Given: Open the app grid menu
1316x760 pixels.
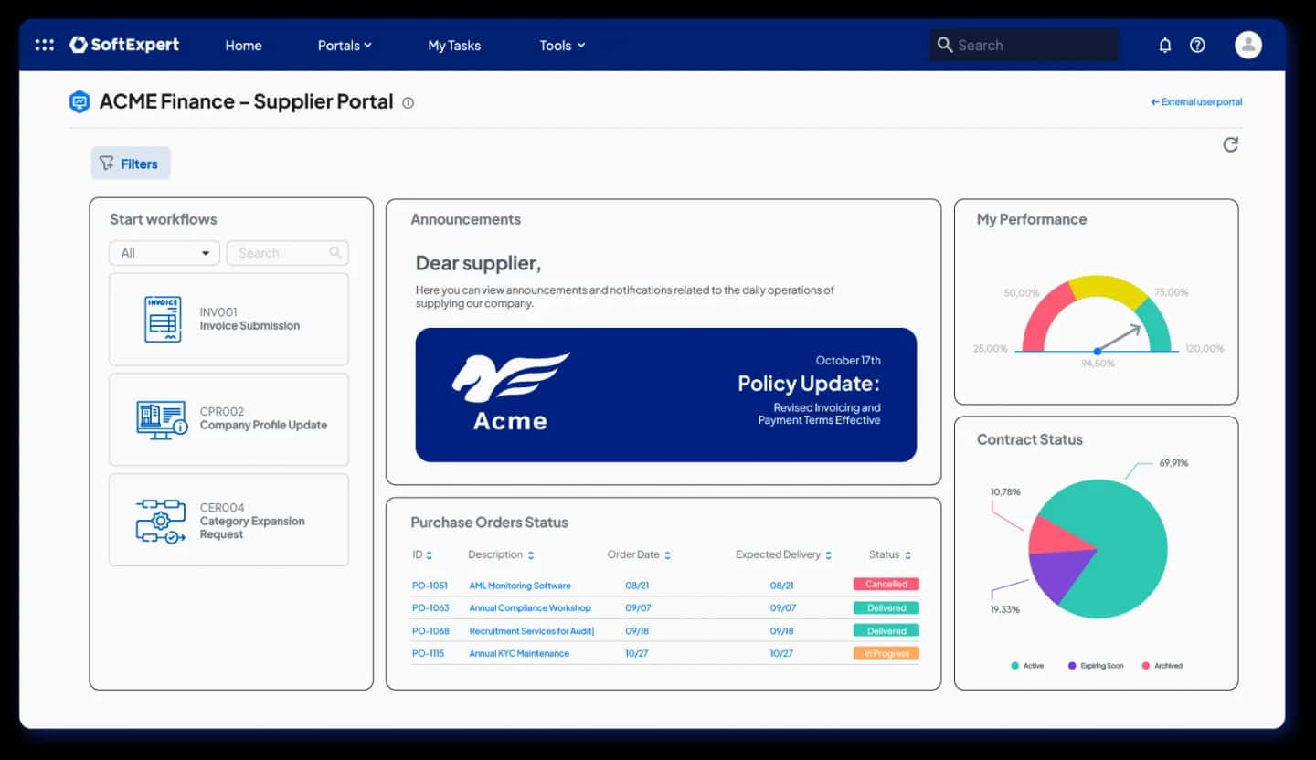Looking at the screenshot, I should pyautogui.click(x=44, y=44).
